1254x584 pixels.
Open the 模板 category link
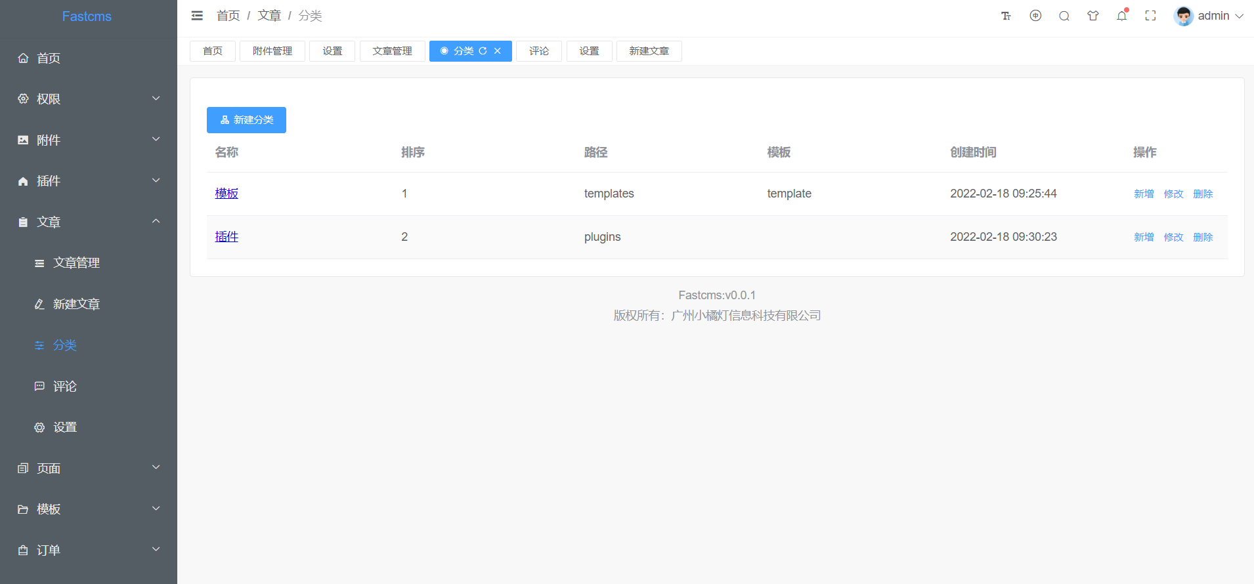pyautogui.click(x=227, y=194)
